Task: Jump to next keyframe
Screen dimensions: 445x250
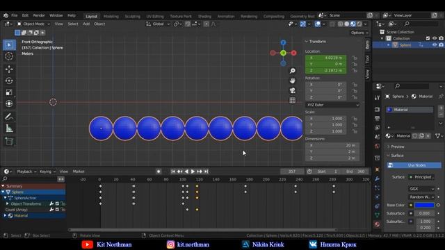Action: tap(200, 172)
